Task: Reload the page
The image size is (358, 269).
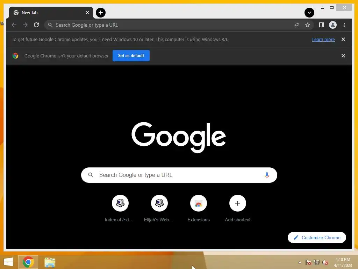Action: (x=36, y=25)
